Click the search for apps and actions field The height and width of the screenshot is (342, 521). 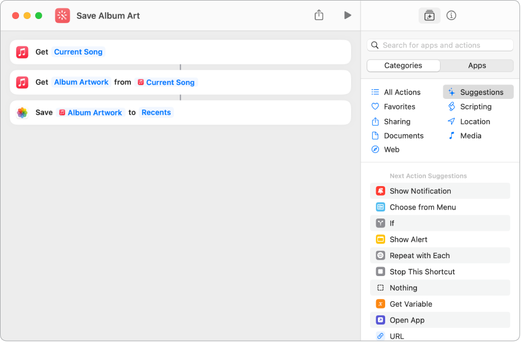441,45
